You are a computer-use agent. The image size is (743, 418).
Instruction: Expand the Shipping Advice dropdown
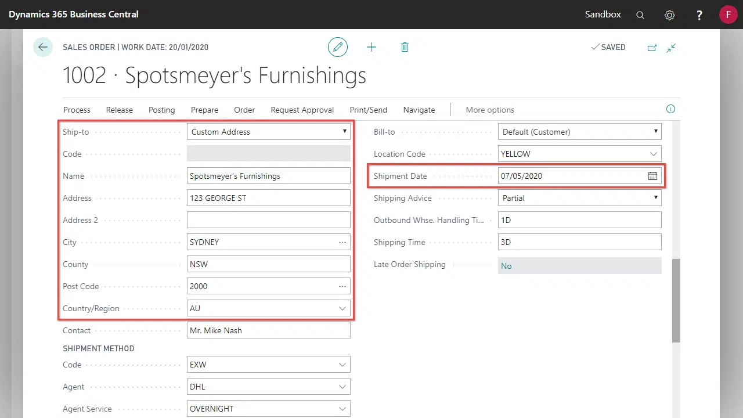pyautogui.click(x=655, y=198)
